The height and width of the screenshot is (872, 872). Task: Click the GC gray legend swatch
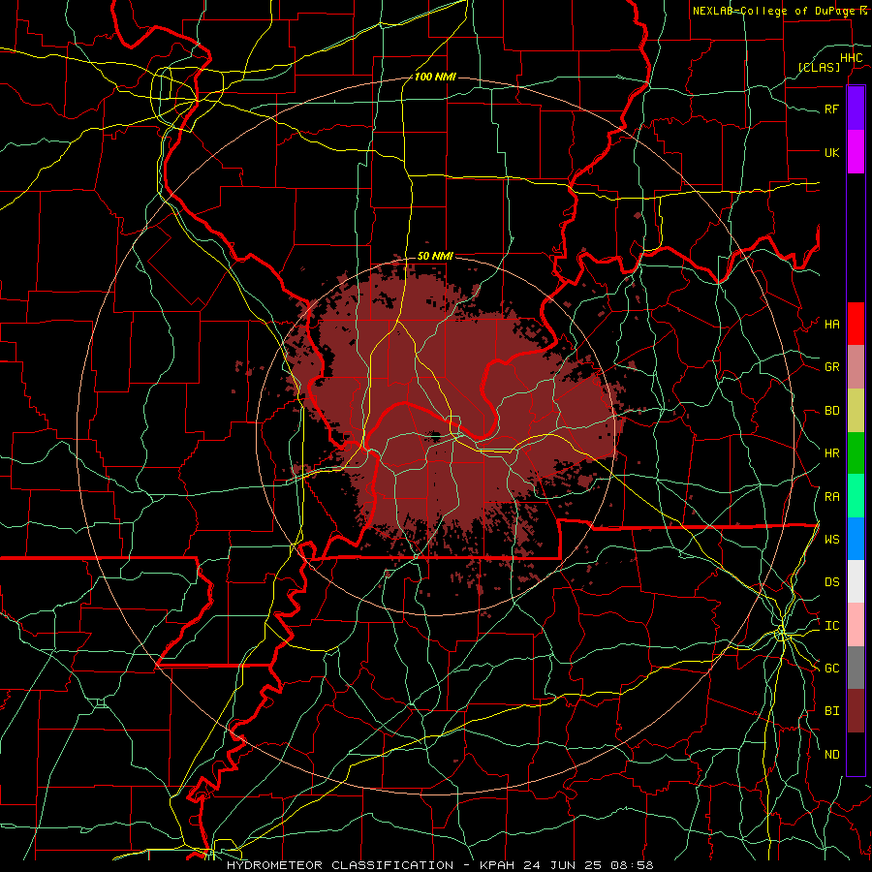tap(856, 668)
